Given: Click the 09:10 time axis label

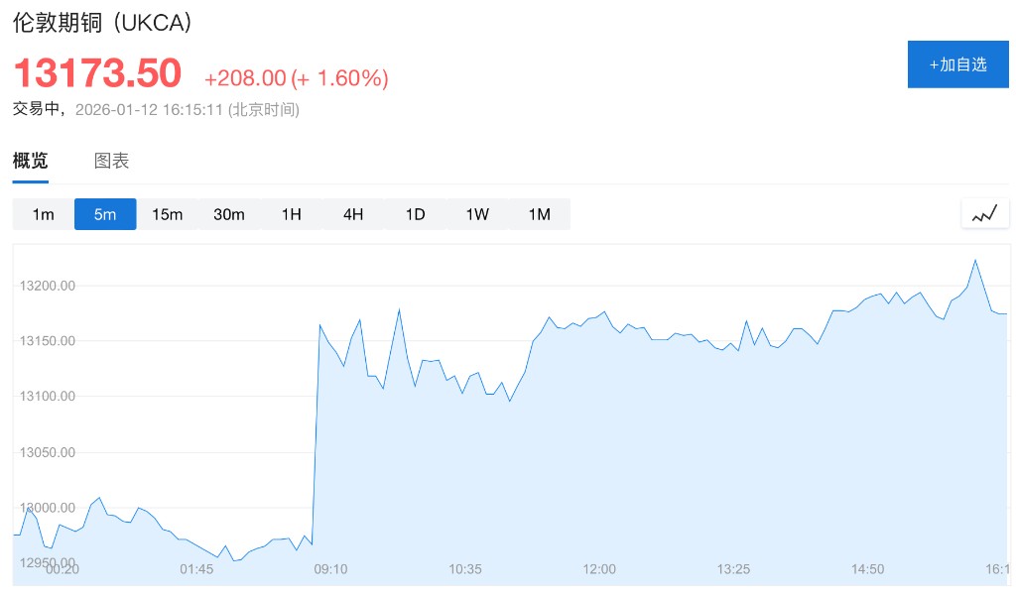Looking at the screenshot, I should pos(330,569).
